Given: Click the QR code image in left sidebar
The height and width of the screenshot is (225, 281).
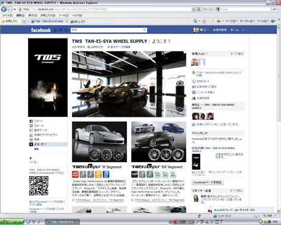Looking at the screenshot, I should click(x=38, y=186).
